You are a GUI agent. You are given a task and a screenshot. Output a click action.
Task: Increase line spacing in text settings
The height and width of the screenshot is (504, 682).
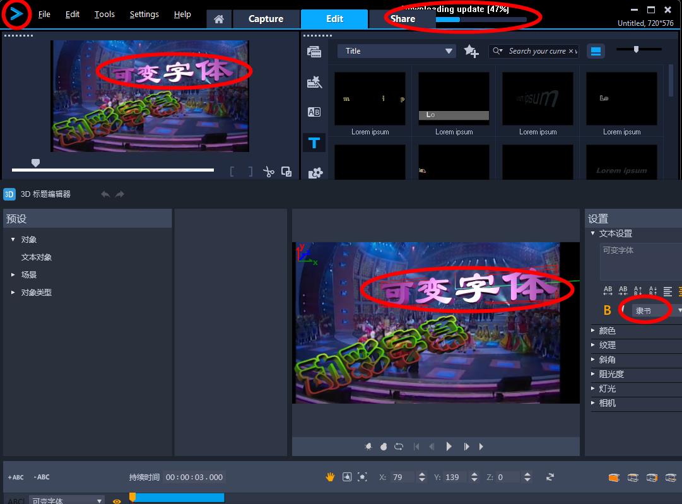638,291
